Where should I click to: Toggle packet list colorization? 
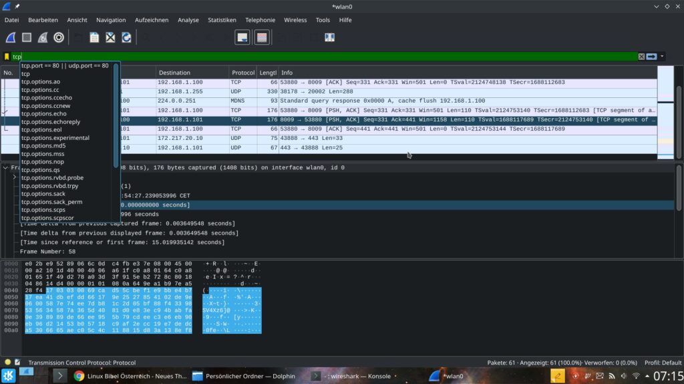click(262, 37)
